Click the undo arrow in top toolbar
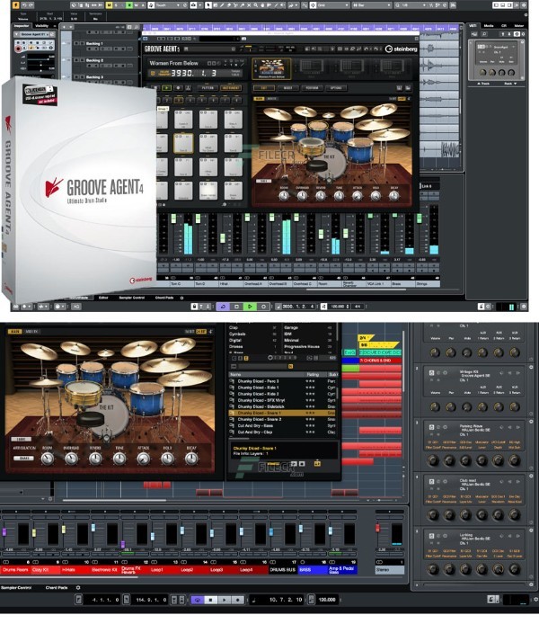 (x=24, y=5)
